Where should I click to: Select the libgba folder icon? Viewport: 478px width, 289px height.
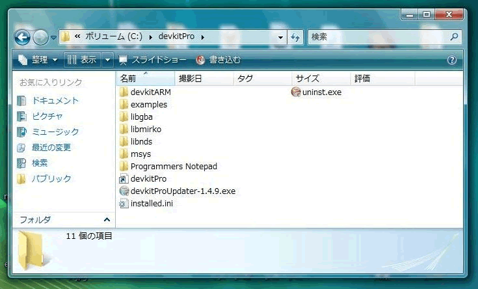124,117
